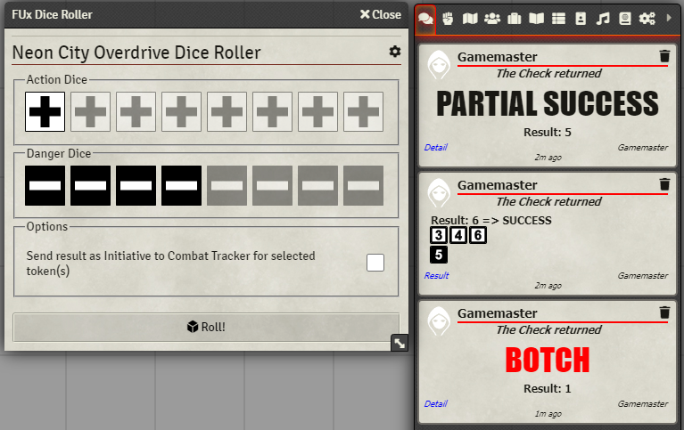Open the Journal book sidebar tab
684x430 pixels.
tap(537, 19)
